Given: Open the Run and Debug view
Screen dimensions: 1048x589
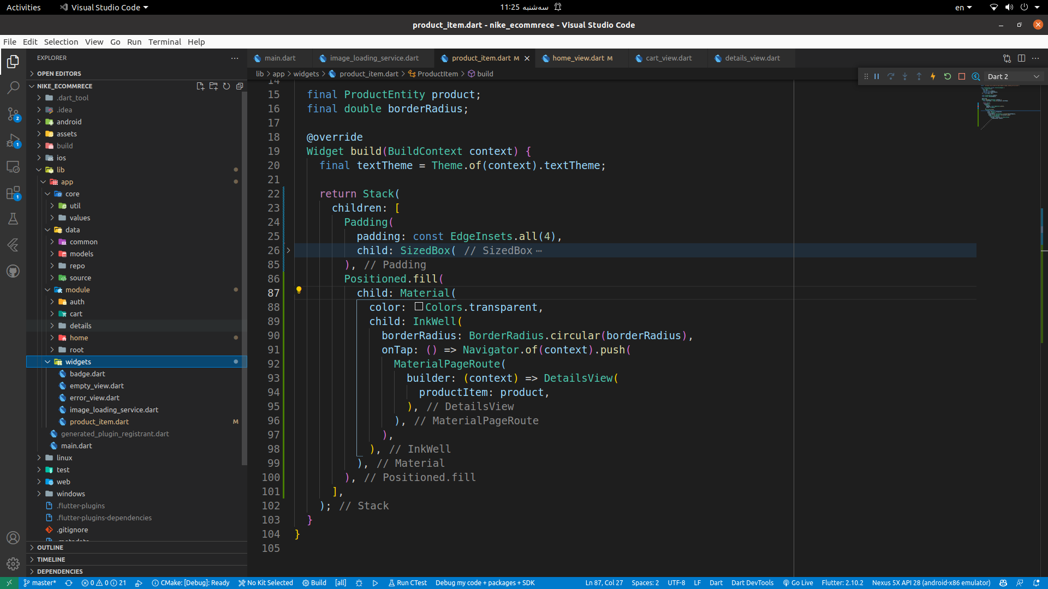Looking at the screenshot, I should coord(13,141).
